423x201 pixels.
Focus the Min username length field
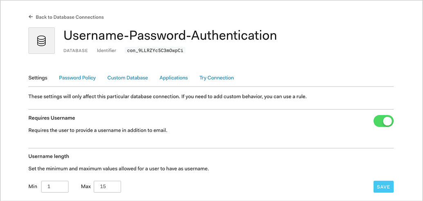[55, 187]
